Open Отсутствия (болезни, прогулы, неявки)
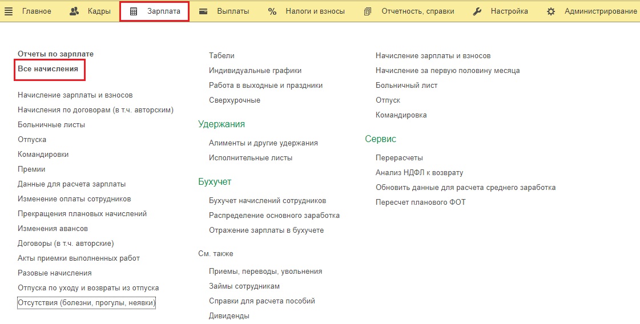 tap(87, 303)
